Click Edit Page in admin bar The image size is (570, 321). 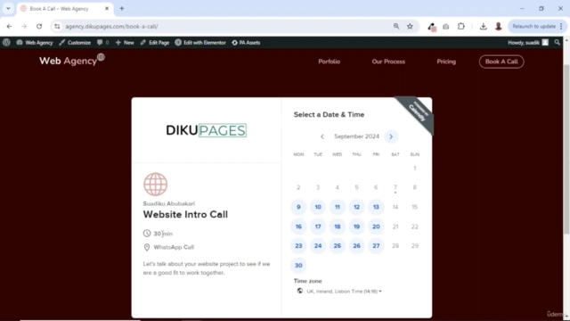155,43
